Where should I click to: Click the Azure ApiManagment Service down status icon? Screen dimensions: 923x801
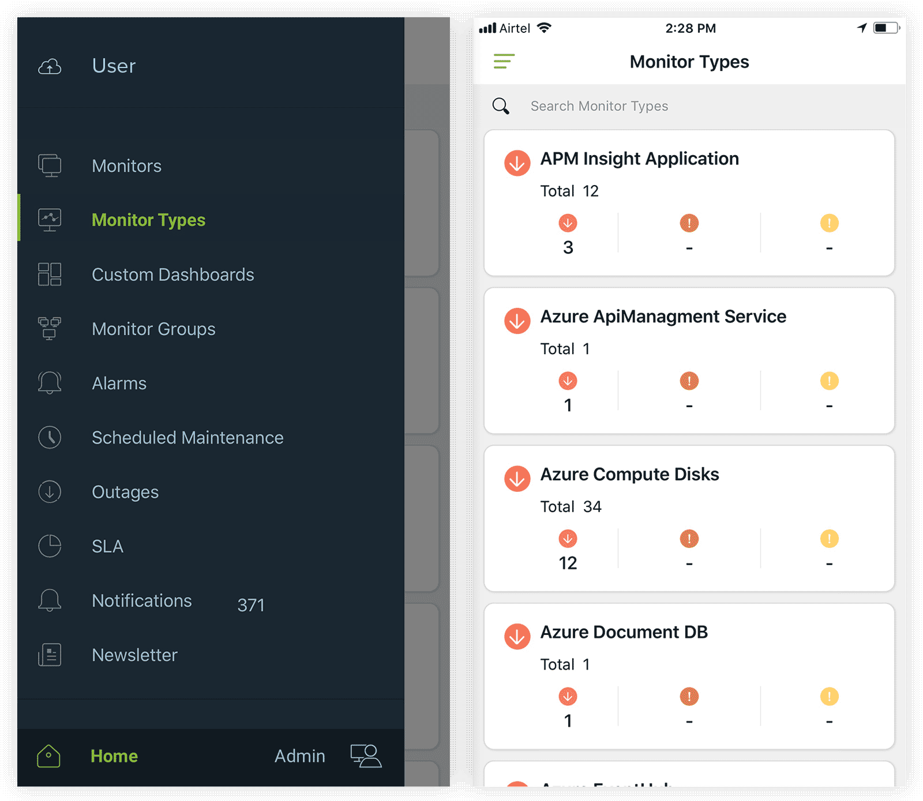517,321
